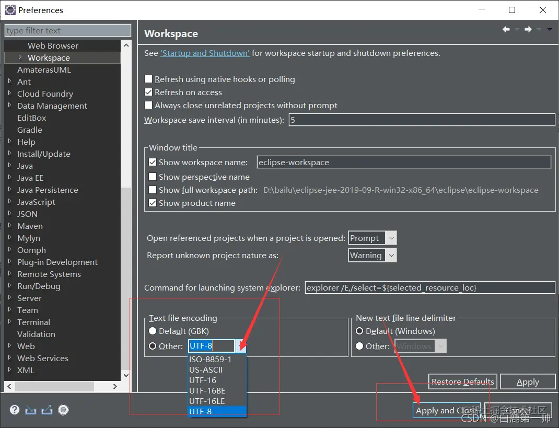The image size is (559, 428).
Task: Select Terminal in preferences tree
Action: point(33,322)
